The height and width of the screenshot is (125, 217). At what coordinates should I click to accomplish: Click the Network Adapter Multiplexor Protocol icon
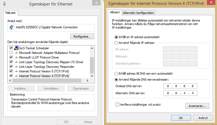pos(16,53)
